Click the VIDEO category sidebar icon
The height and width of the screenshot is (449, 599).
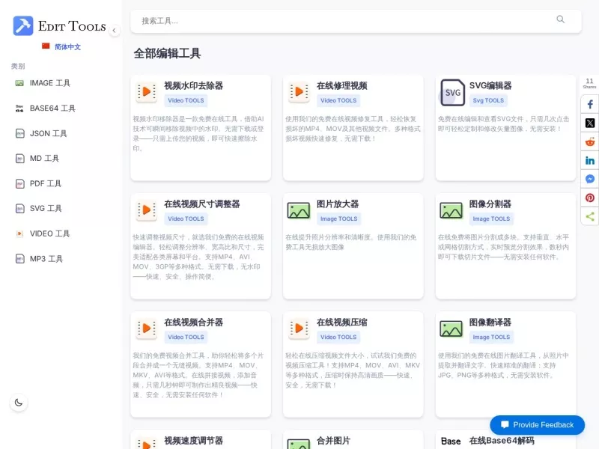coord(19,233)
